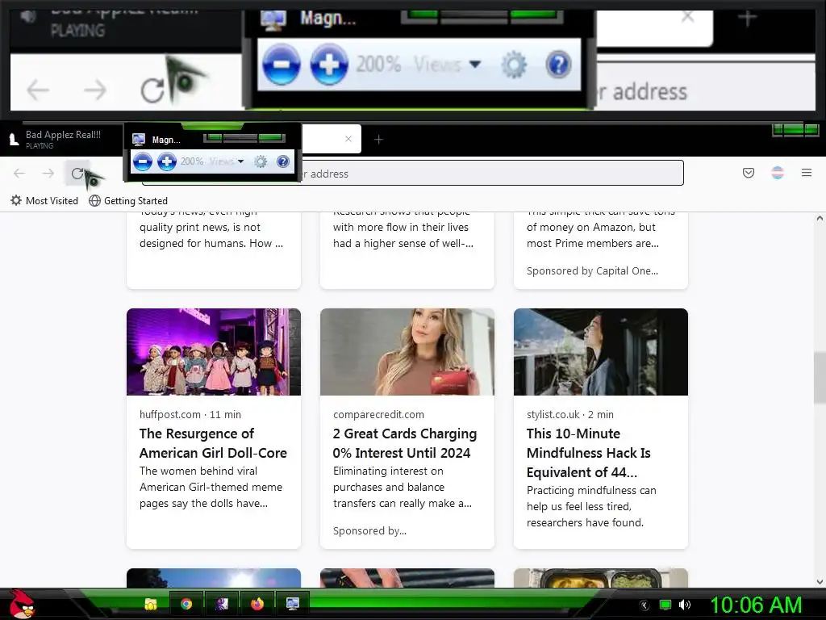This screenshot has width=826, height=620.
Task: Click stylist.co.uk · 2 min source text
Action: [570, 414]
